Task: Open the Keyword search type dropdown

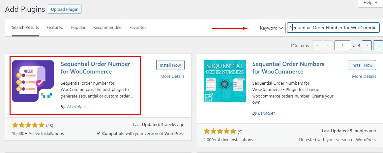Action: (271, 28)
